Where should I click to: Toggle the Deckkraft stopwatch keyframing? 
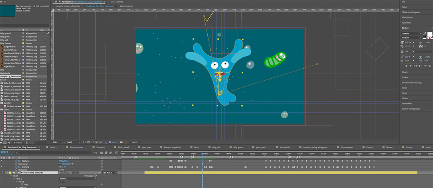click(16, 170)
